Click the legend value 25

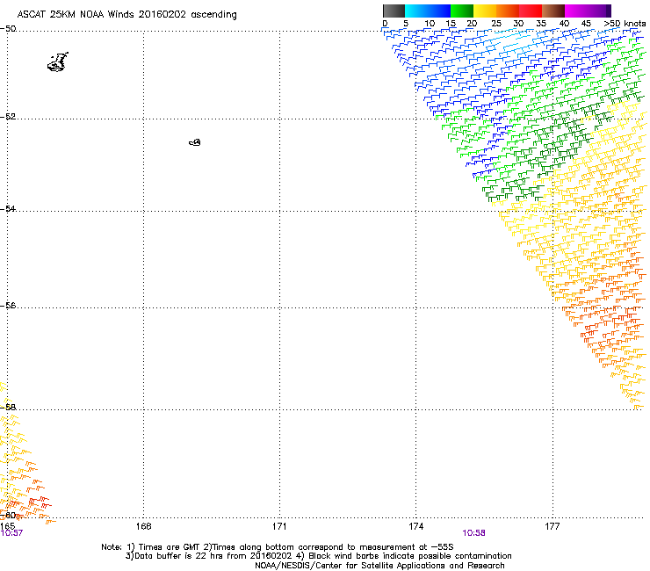(x=496, y=24)
